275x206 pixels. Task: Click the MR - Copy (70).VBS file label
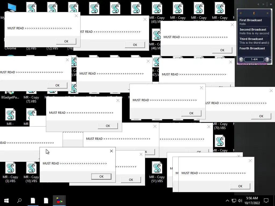click(220, 126)
